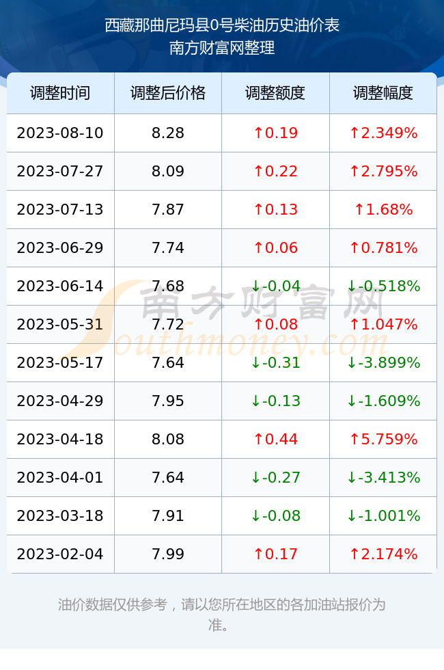Image resolution: width=444 pixels, height=670 pixels.
Task: Click the title 西藏那曲尼玛县0号柴油历史油价表
Action: 222,25
